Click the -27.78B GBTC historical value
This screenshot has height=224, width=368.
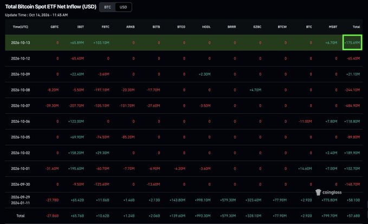tap(53, 200)
